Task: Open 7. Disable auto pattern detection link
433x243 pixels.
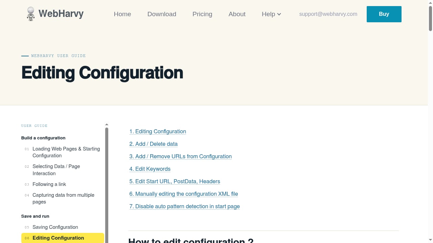Action: pyautogui.click(x=184, y=207)
